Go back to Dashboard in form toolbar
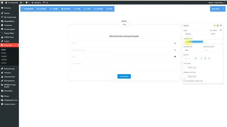 pos(28,9)
